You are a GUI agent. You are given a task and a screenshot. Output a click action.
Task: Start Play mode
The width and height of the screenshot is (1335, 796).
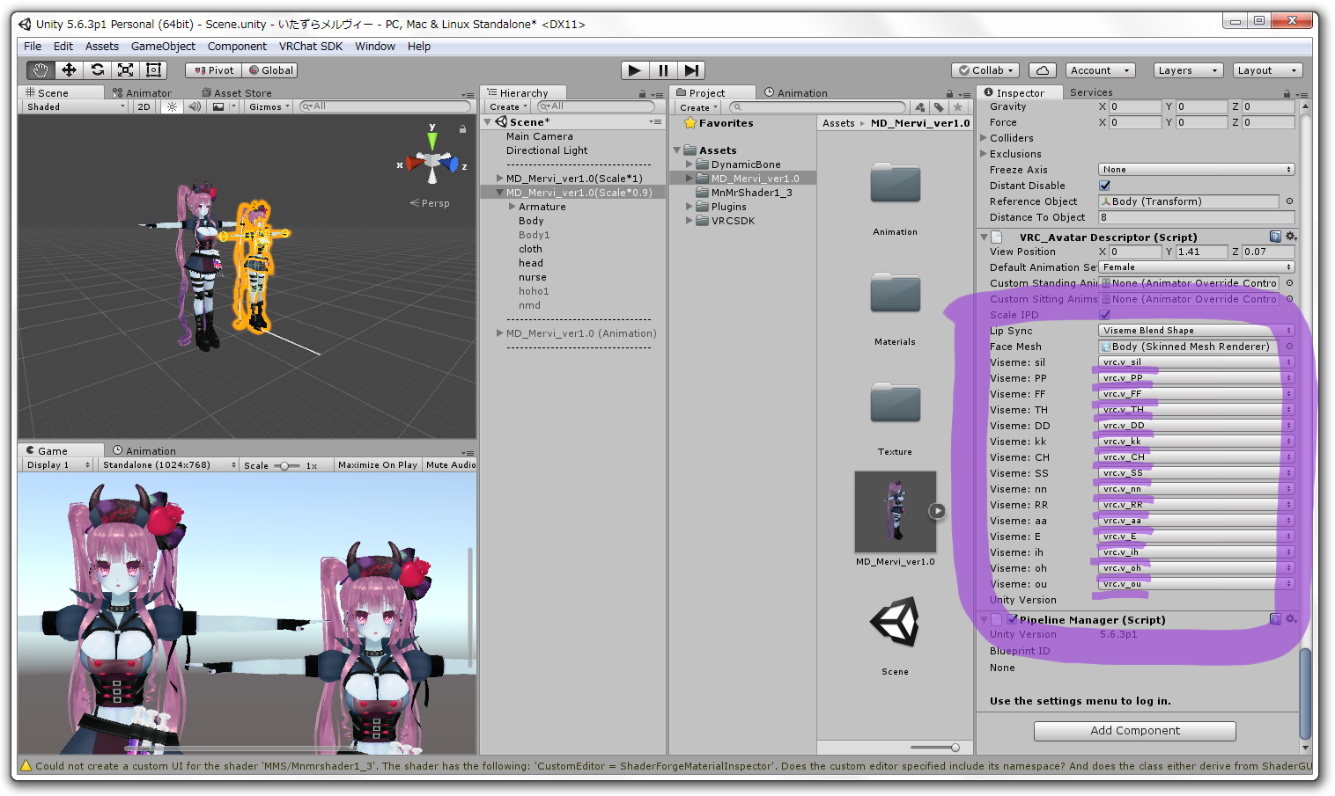coord(635,70)
